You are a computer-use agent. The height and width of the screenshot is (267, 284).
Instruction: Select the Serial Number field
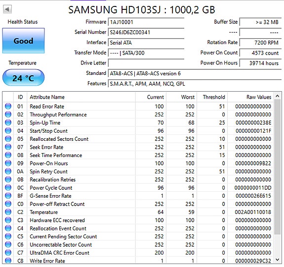pos(146,32)
